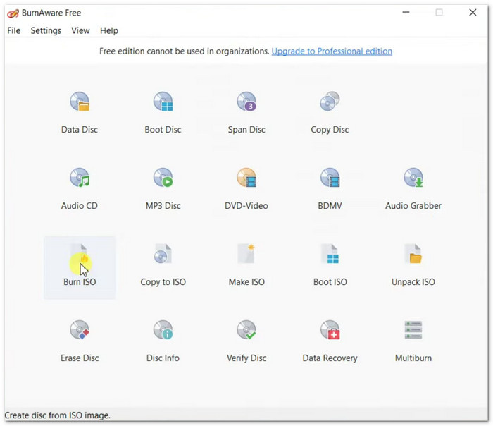Select the Span Disc icon
This screenshot has height=426, width=493.
point(246,104)
